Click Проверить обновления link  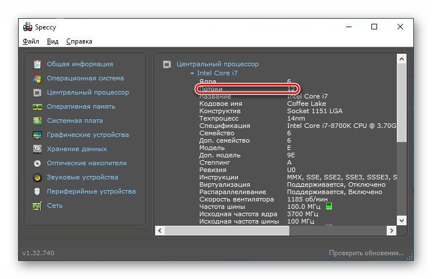pyautogui.click(x=366, y=253)
